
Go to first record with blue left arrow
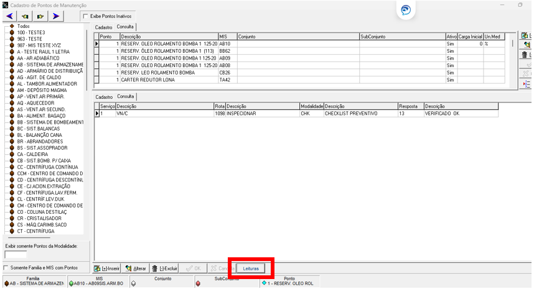coord(10,16)
